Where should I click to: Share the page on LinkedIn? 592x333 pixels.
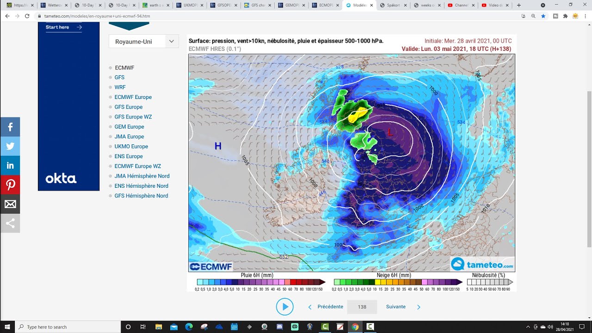click(10, 166)
